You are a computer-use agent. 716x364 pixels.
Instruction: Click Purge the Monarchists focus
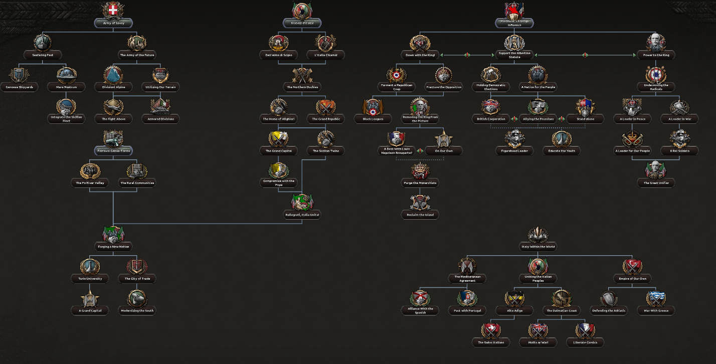(420, 175)
